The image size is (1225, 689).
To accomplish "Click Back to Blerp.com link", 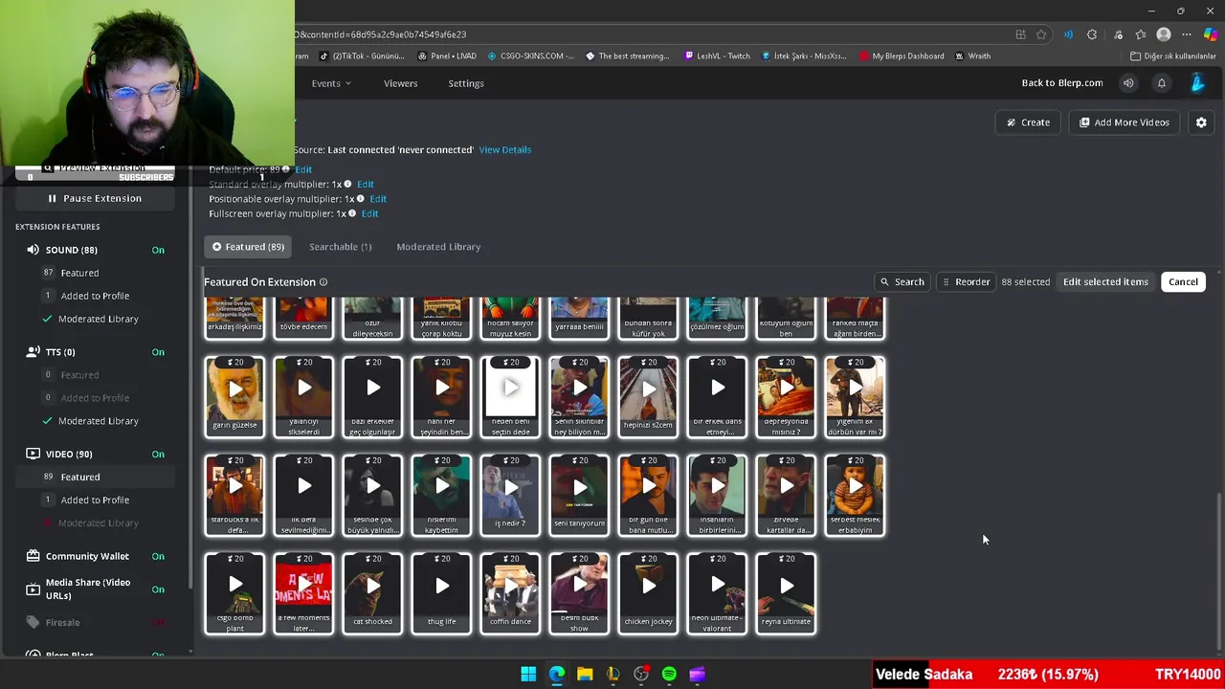I will 1062,83.
